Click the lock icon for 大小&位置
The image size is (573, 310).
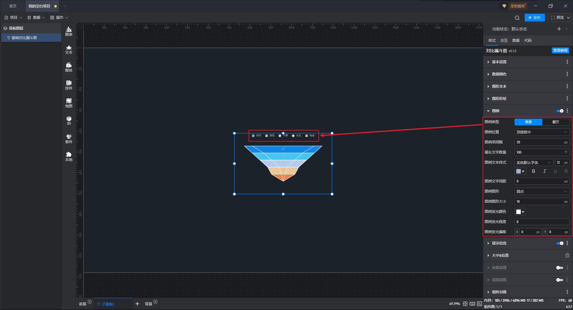[567, 255]
